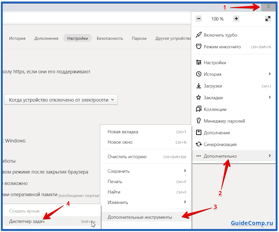This screenshot has height=232, width=279.
Task: Open Настройки via the sliders icon
Action: pos(199,62)
